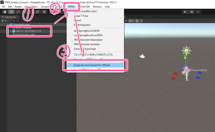215x132 pixels.
Task: Choose LoadSpringBoneFromJSON menu entry
Action: tap(95, 35)
